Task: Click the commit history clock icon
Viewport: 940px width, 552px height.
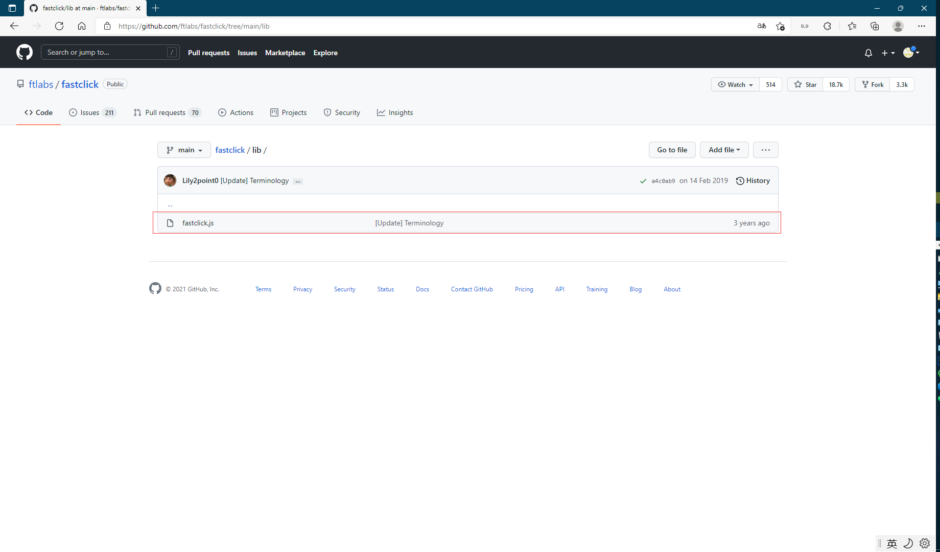Action: tap(740, 180)
